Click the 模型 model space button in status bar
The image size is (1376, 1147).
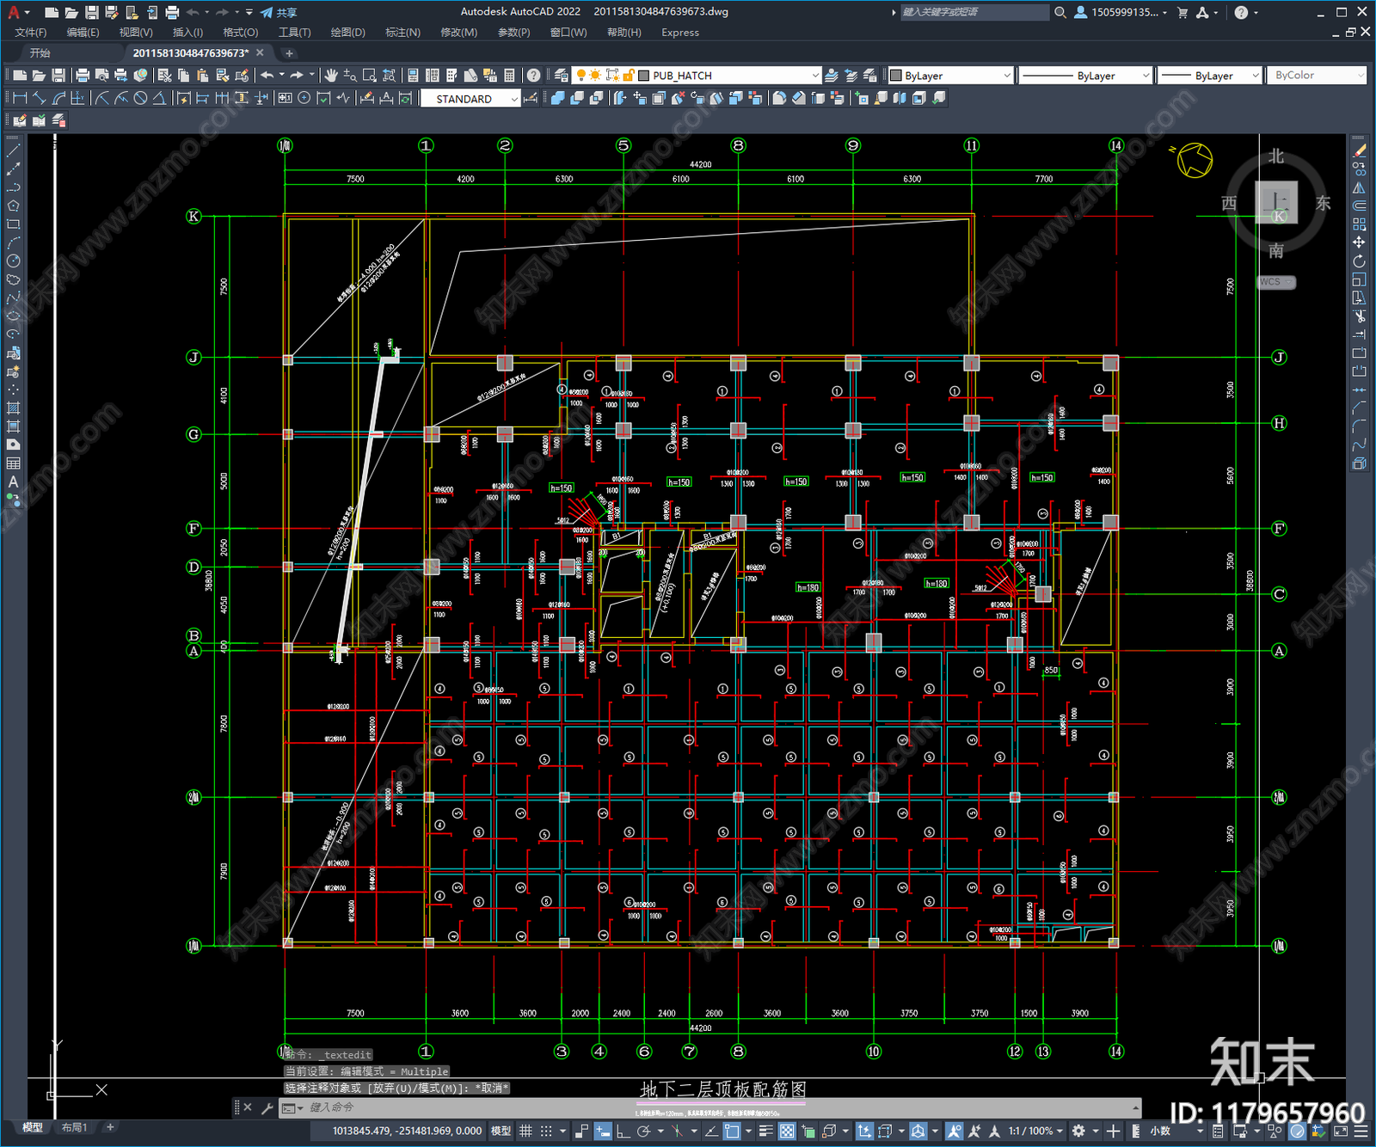pyautogui.click(x=501, y=1131)
